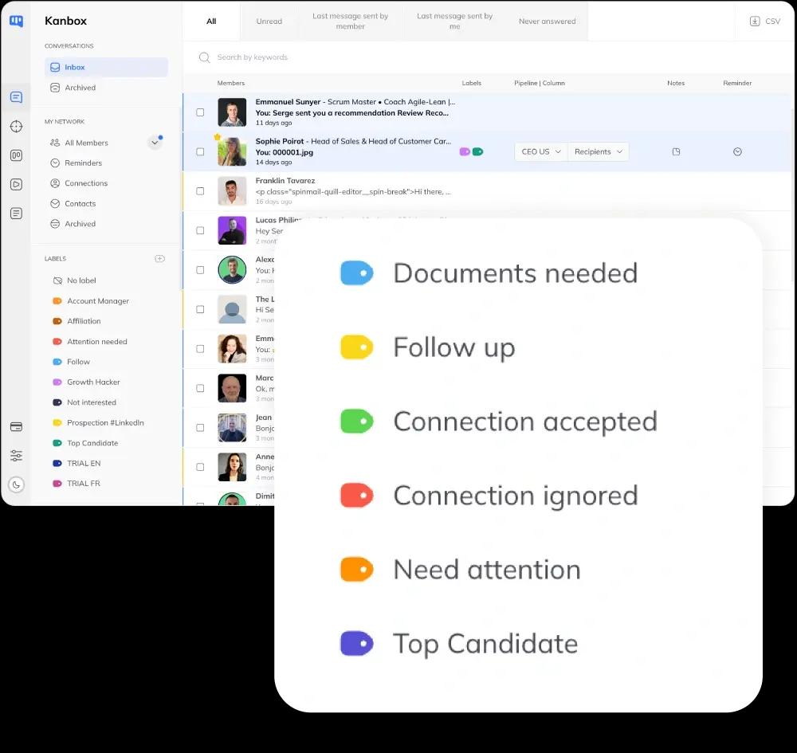Viewport: 797px width, 753px height.
Task: Open Last message sent by me tab
Action: 455,22
